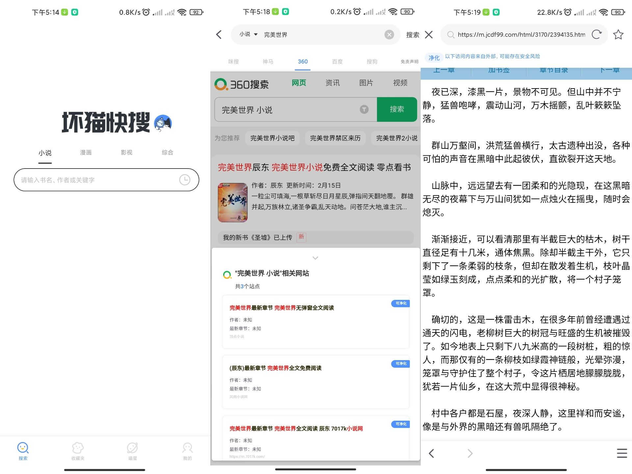Open the 小说 category dropdown
Image resolution: width=632 pixels, height=474 pixels.
tap(248, 34)
